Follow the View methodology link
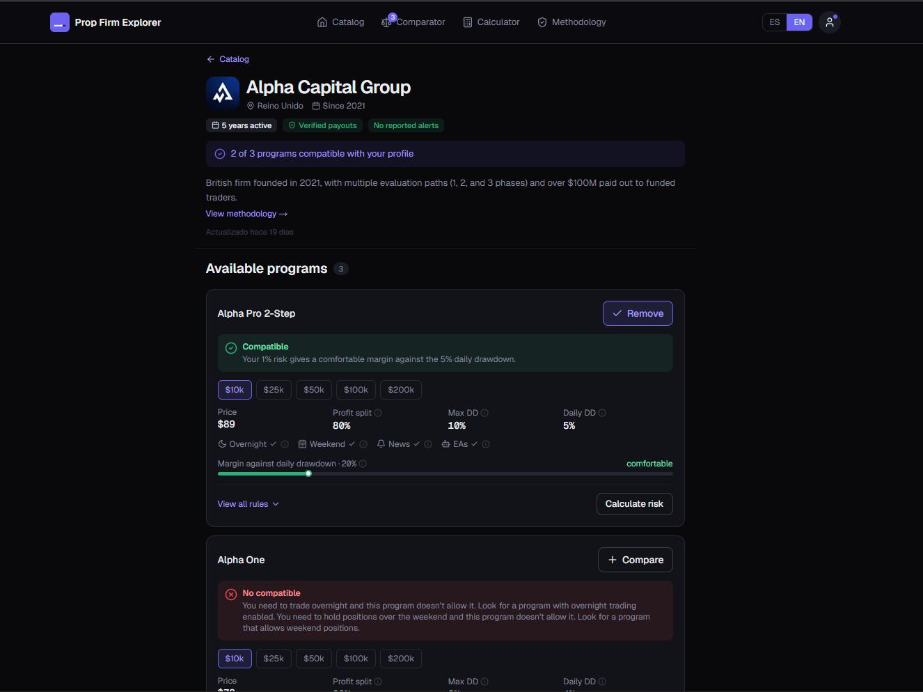 pos(246,214)
